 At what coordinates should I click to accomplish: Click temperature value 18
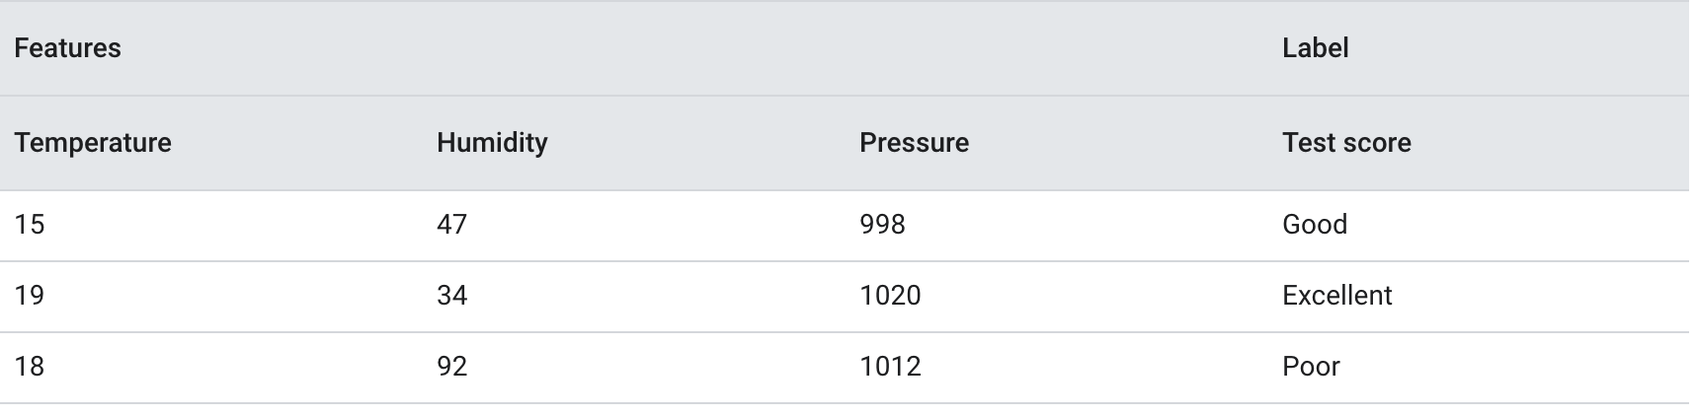coord(30,367)
